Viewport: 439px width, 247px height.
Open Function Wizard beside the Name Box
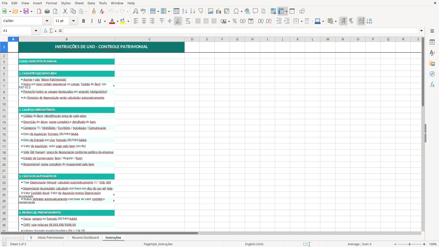[46, 31]
